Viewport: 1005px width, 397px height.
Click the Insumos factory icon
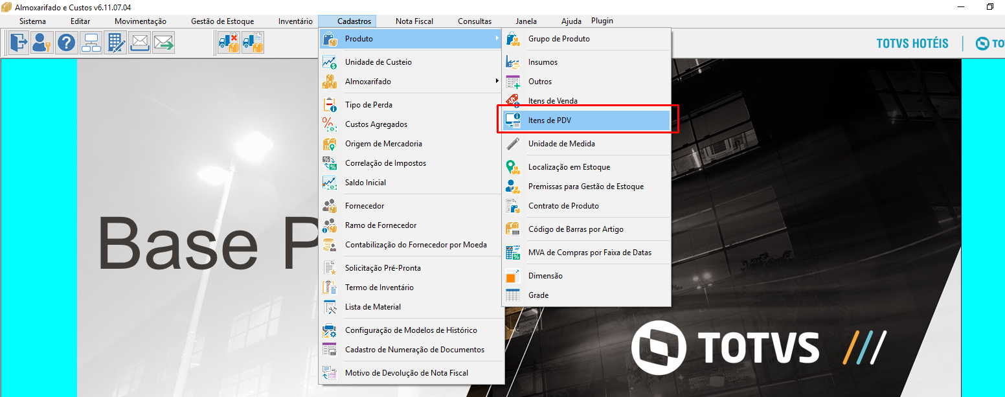click(513, 62)
